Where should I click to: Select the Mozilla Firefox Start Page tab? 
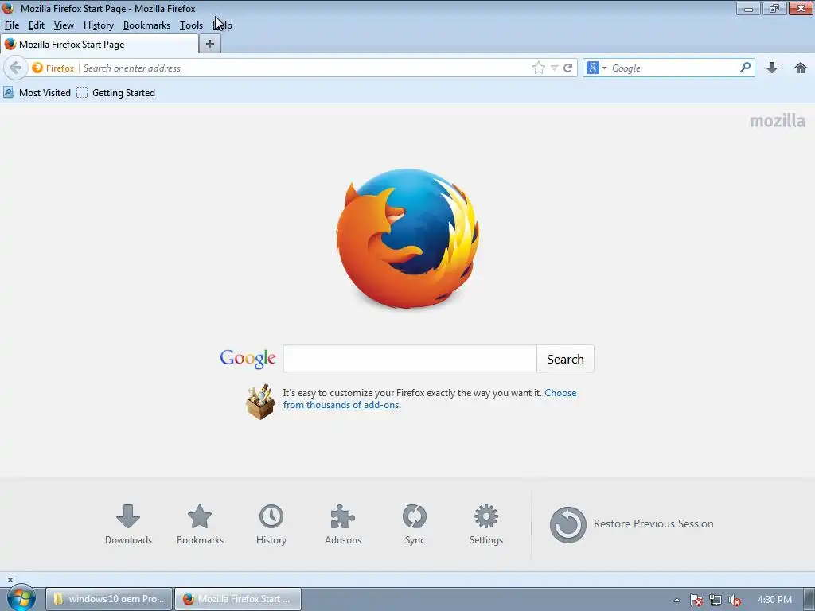(x=99, y=45)
